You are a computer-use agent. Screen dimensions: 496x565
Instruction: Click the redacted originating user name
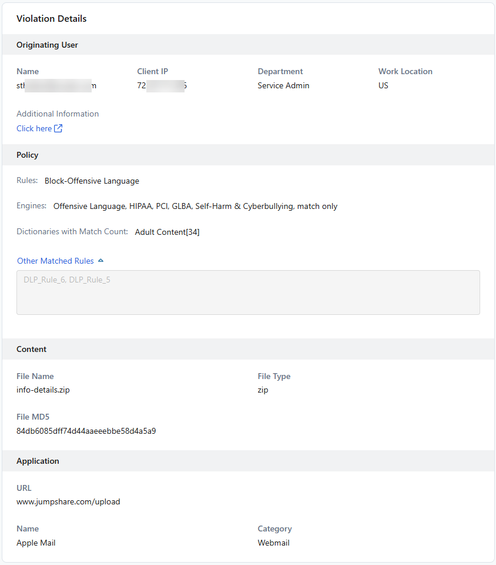pyautogui.click(x=56, y=85)
